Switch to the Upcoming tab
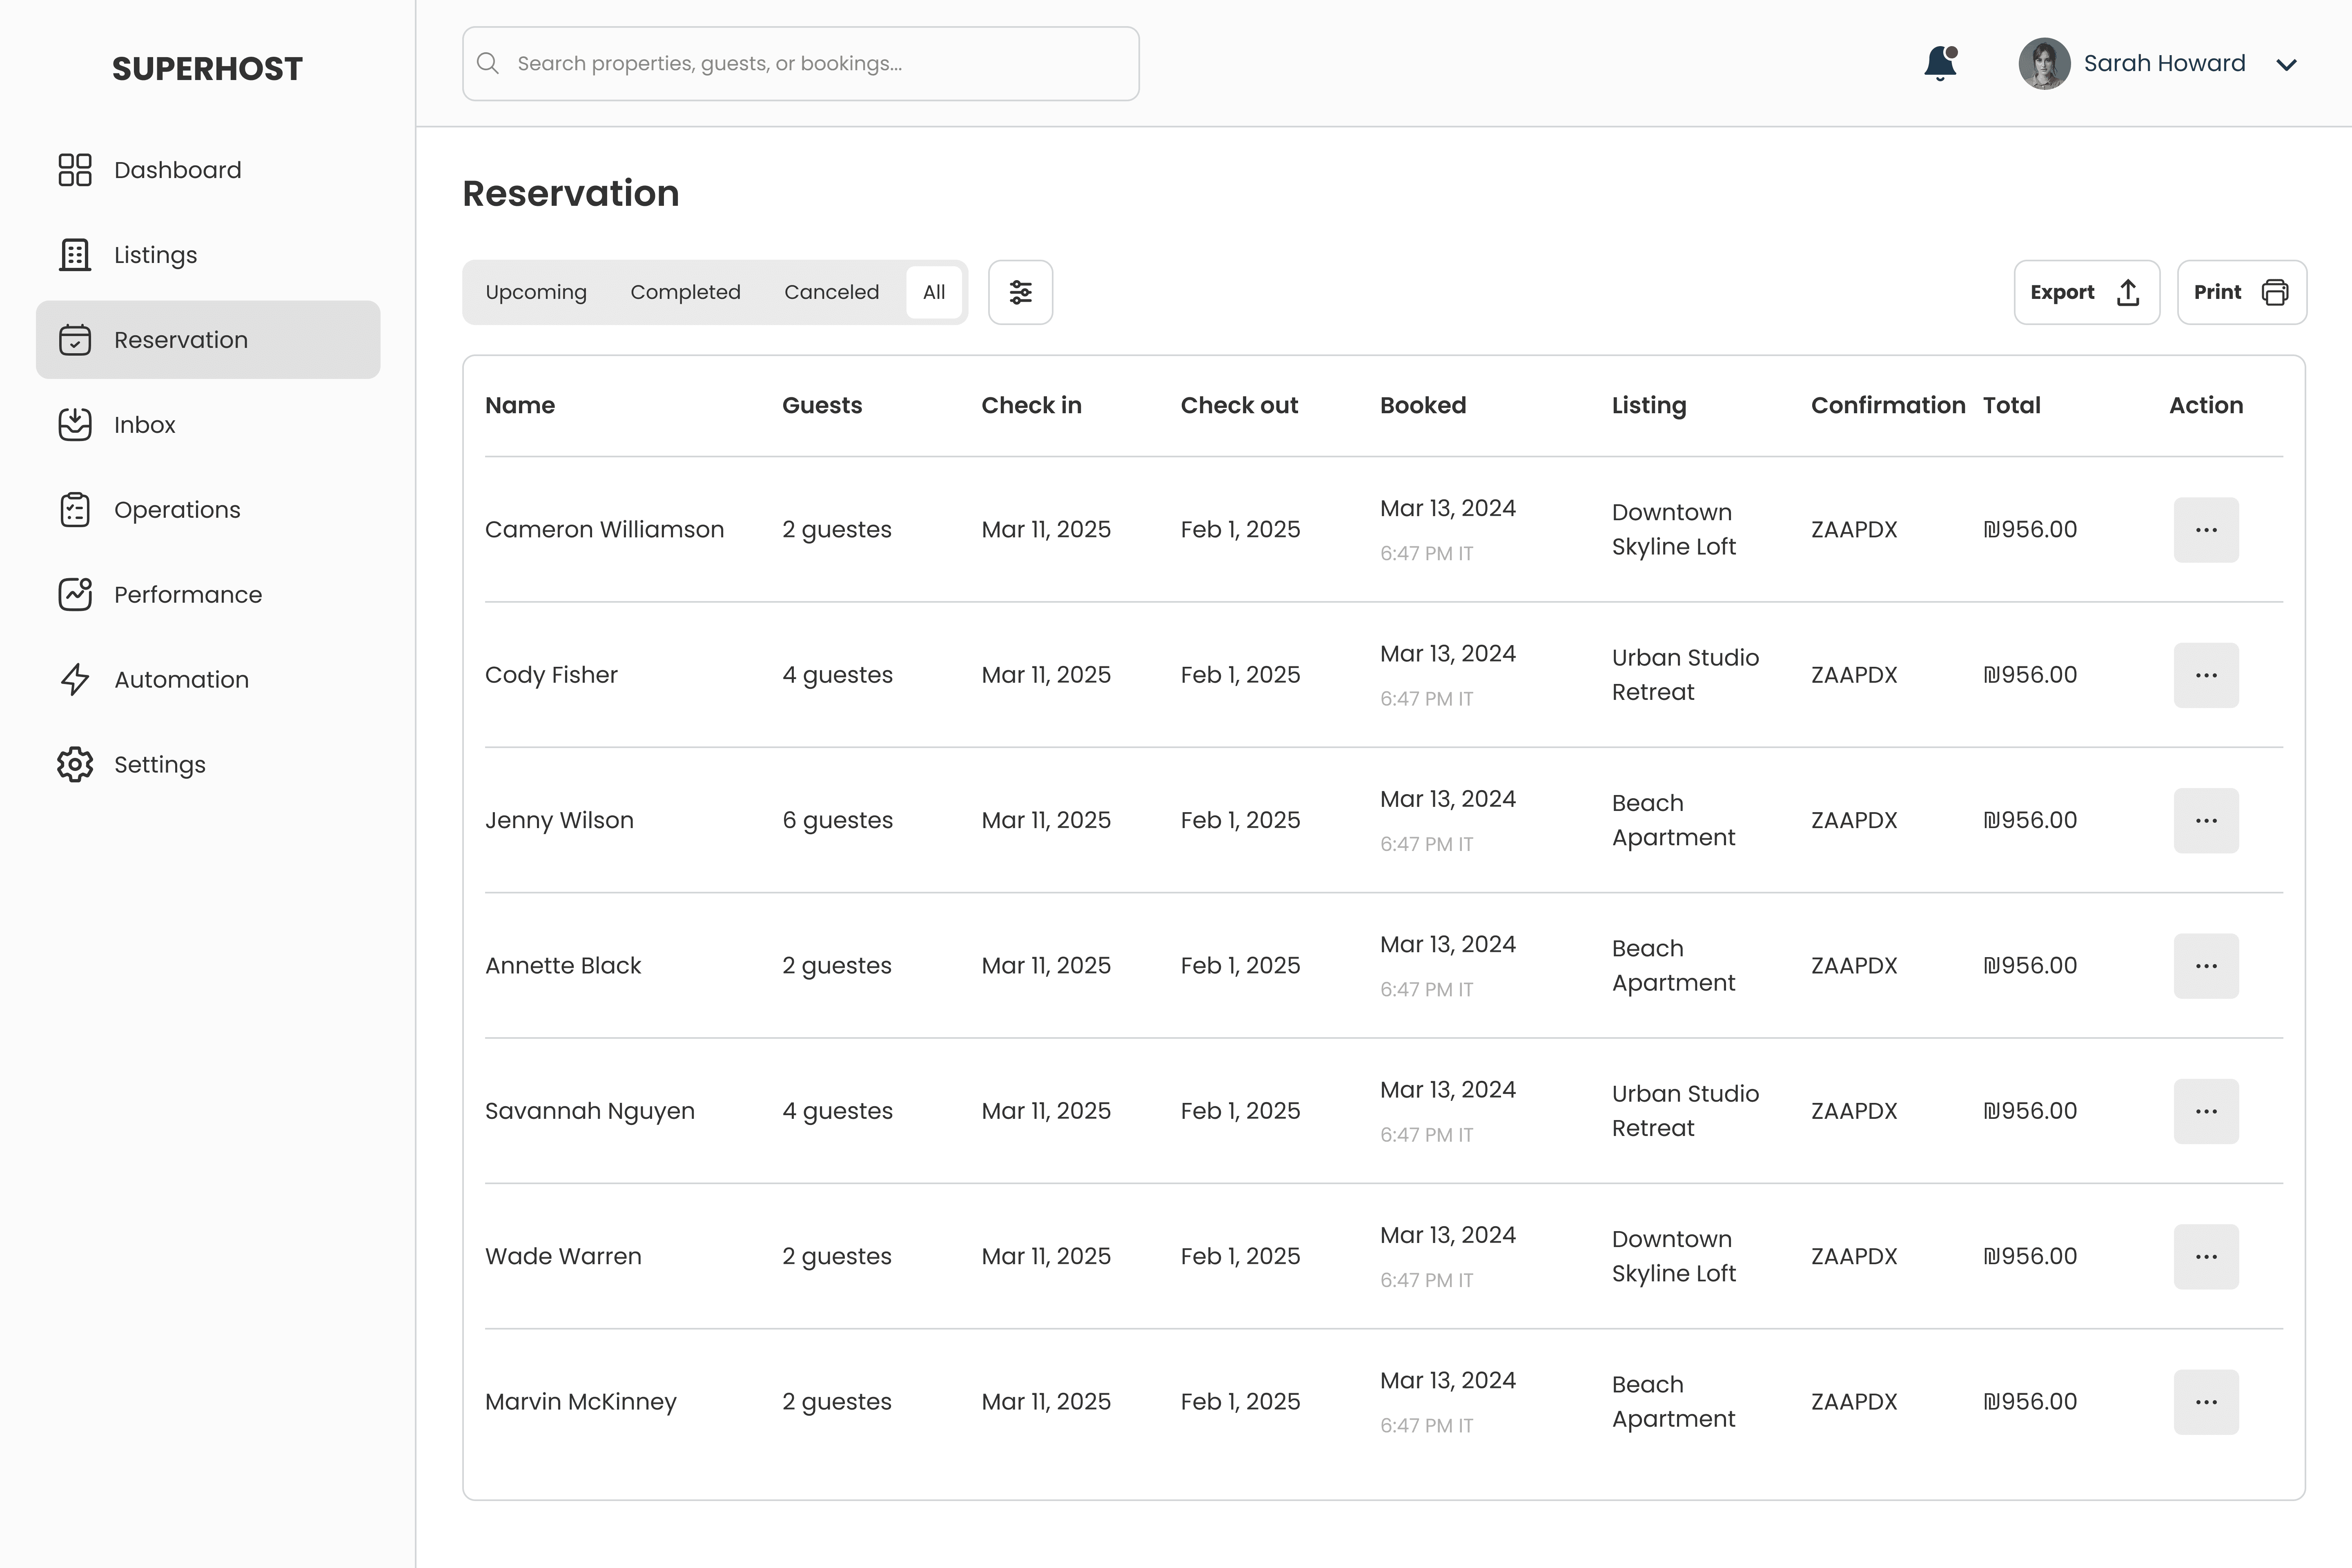 pyautogui.click(x=536, y=292)
